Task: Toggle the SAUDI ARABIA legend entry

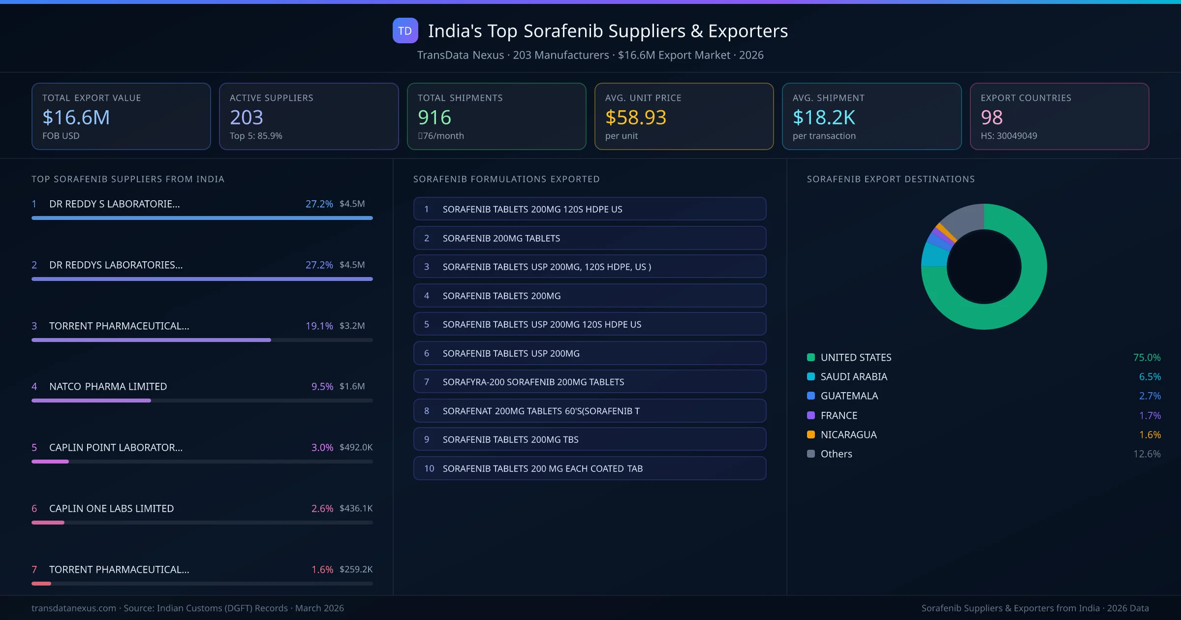Action: pyautogui.click(x=854, y=376)
